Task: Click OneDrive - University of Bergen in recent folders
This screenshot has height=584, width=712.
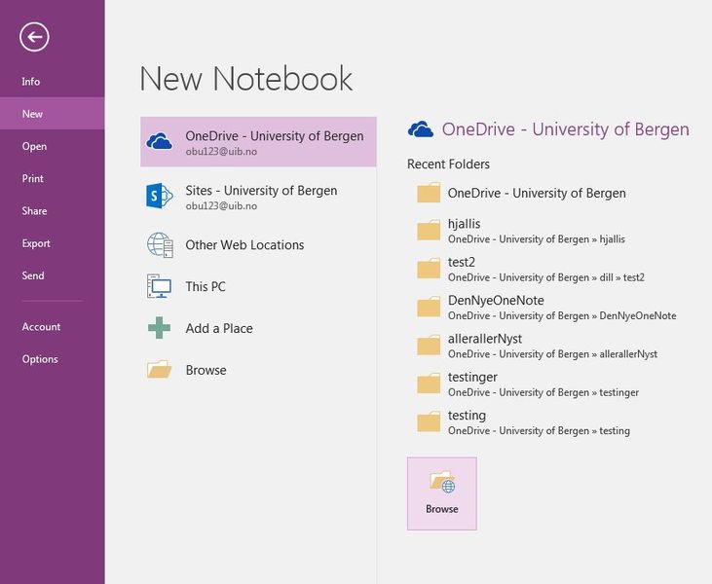Action: coord(537,193)
